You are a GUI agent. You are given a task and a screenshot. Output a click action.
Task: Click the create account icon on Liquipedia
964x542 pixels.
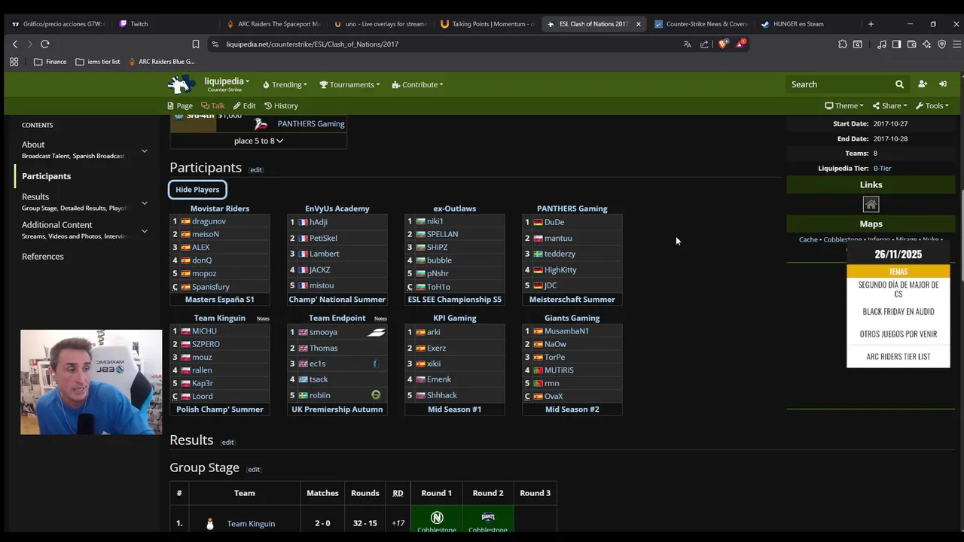pos(923,84)
